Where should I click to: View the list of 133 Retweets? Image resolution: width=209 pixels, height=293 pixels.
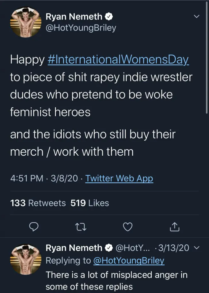[x=38, y=203]
